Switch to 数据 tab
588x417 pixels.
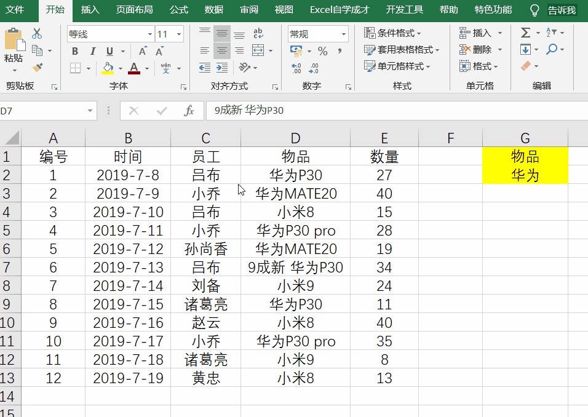(214, 10)
